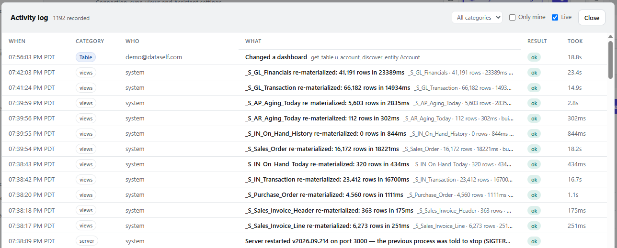Click the ok result for _S_GL_Financials
Image resolution: width=617 pixels, height=248 pixels.
(x=534, y=73)
